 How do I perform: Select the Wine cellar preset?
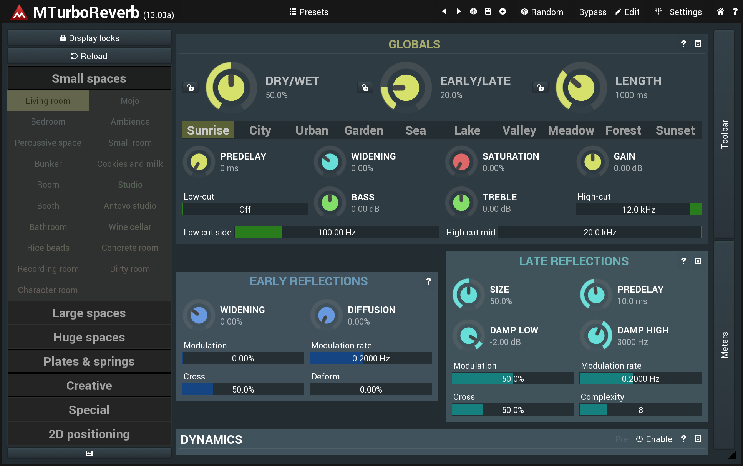[130, 227]
